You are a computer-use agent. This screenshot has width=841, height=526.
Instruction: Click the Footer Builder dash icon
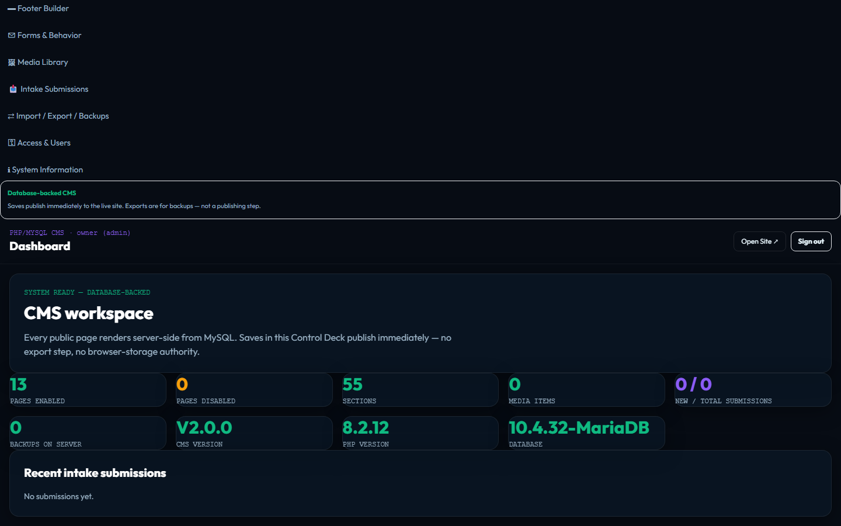click(x=12, y=9)
